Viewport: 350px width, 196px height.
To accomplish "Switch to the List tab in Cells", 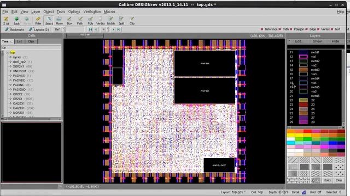I will tap(20, 41).
